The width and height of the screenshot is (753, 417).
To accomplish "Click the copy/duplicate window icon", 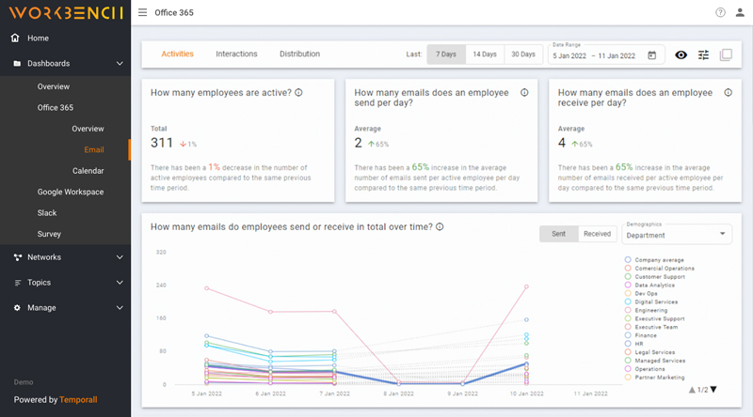I will (726, 55).
